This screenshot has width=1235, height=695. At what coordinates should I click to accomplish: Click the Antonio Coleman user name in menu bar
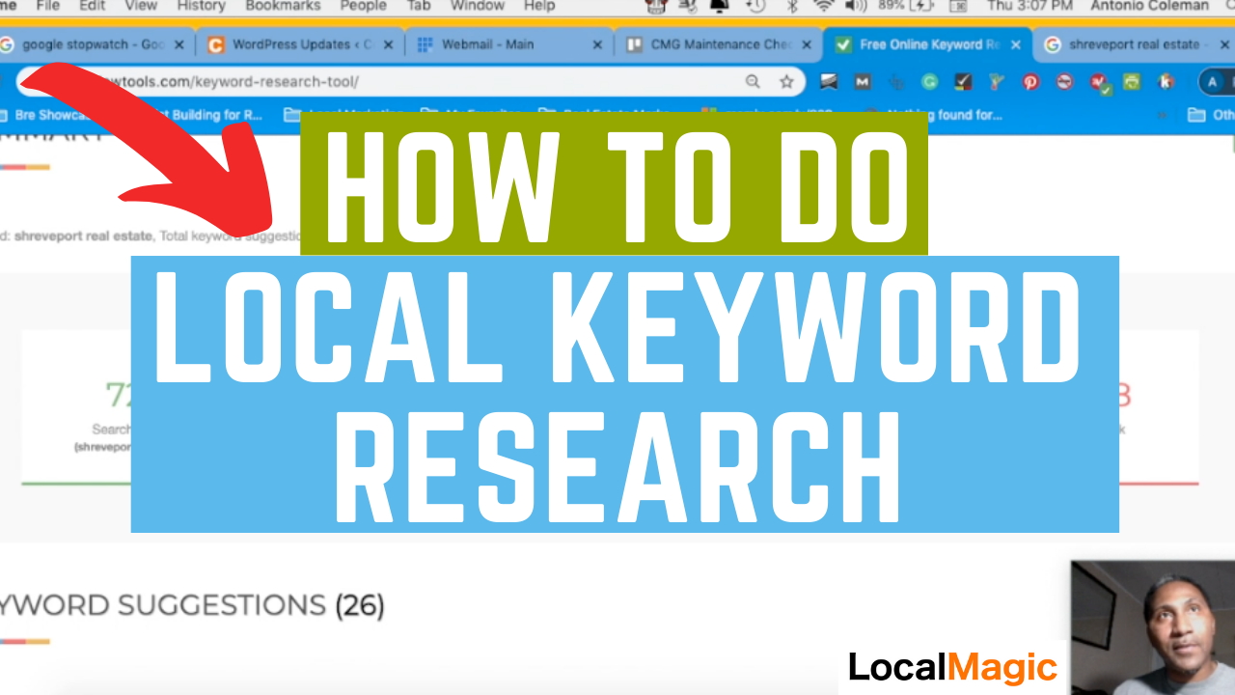tap(1149, 6)
